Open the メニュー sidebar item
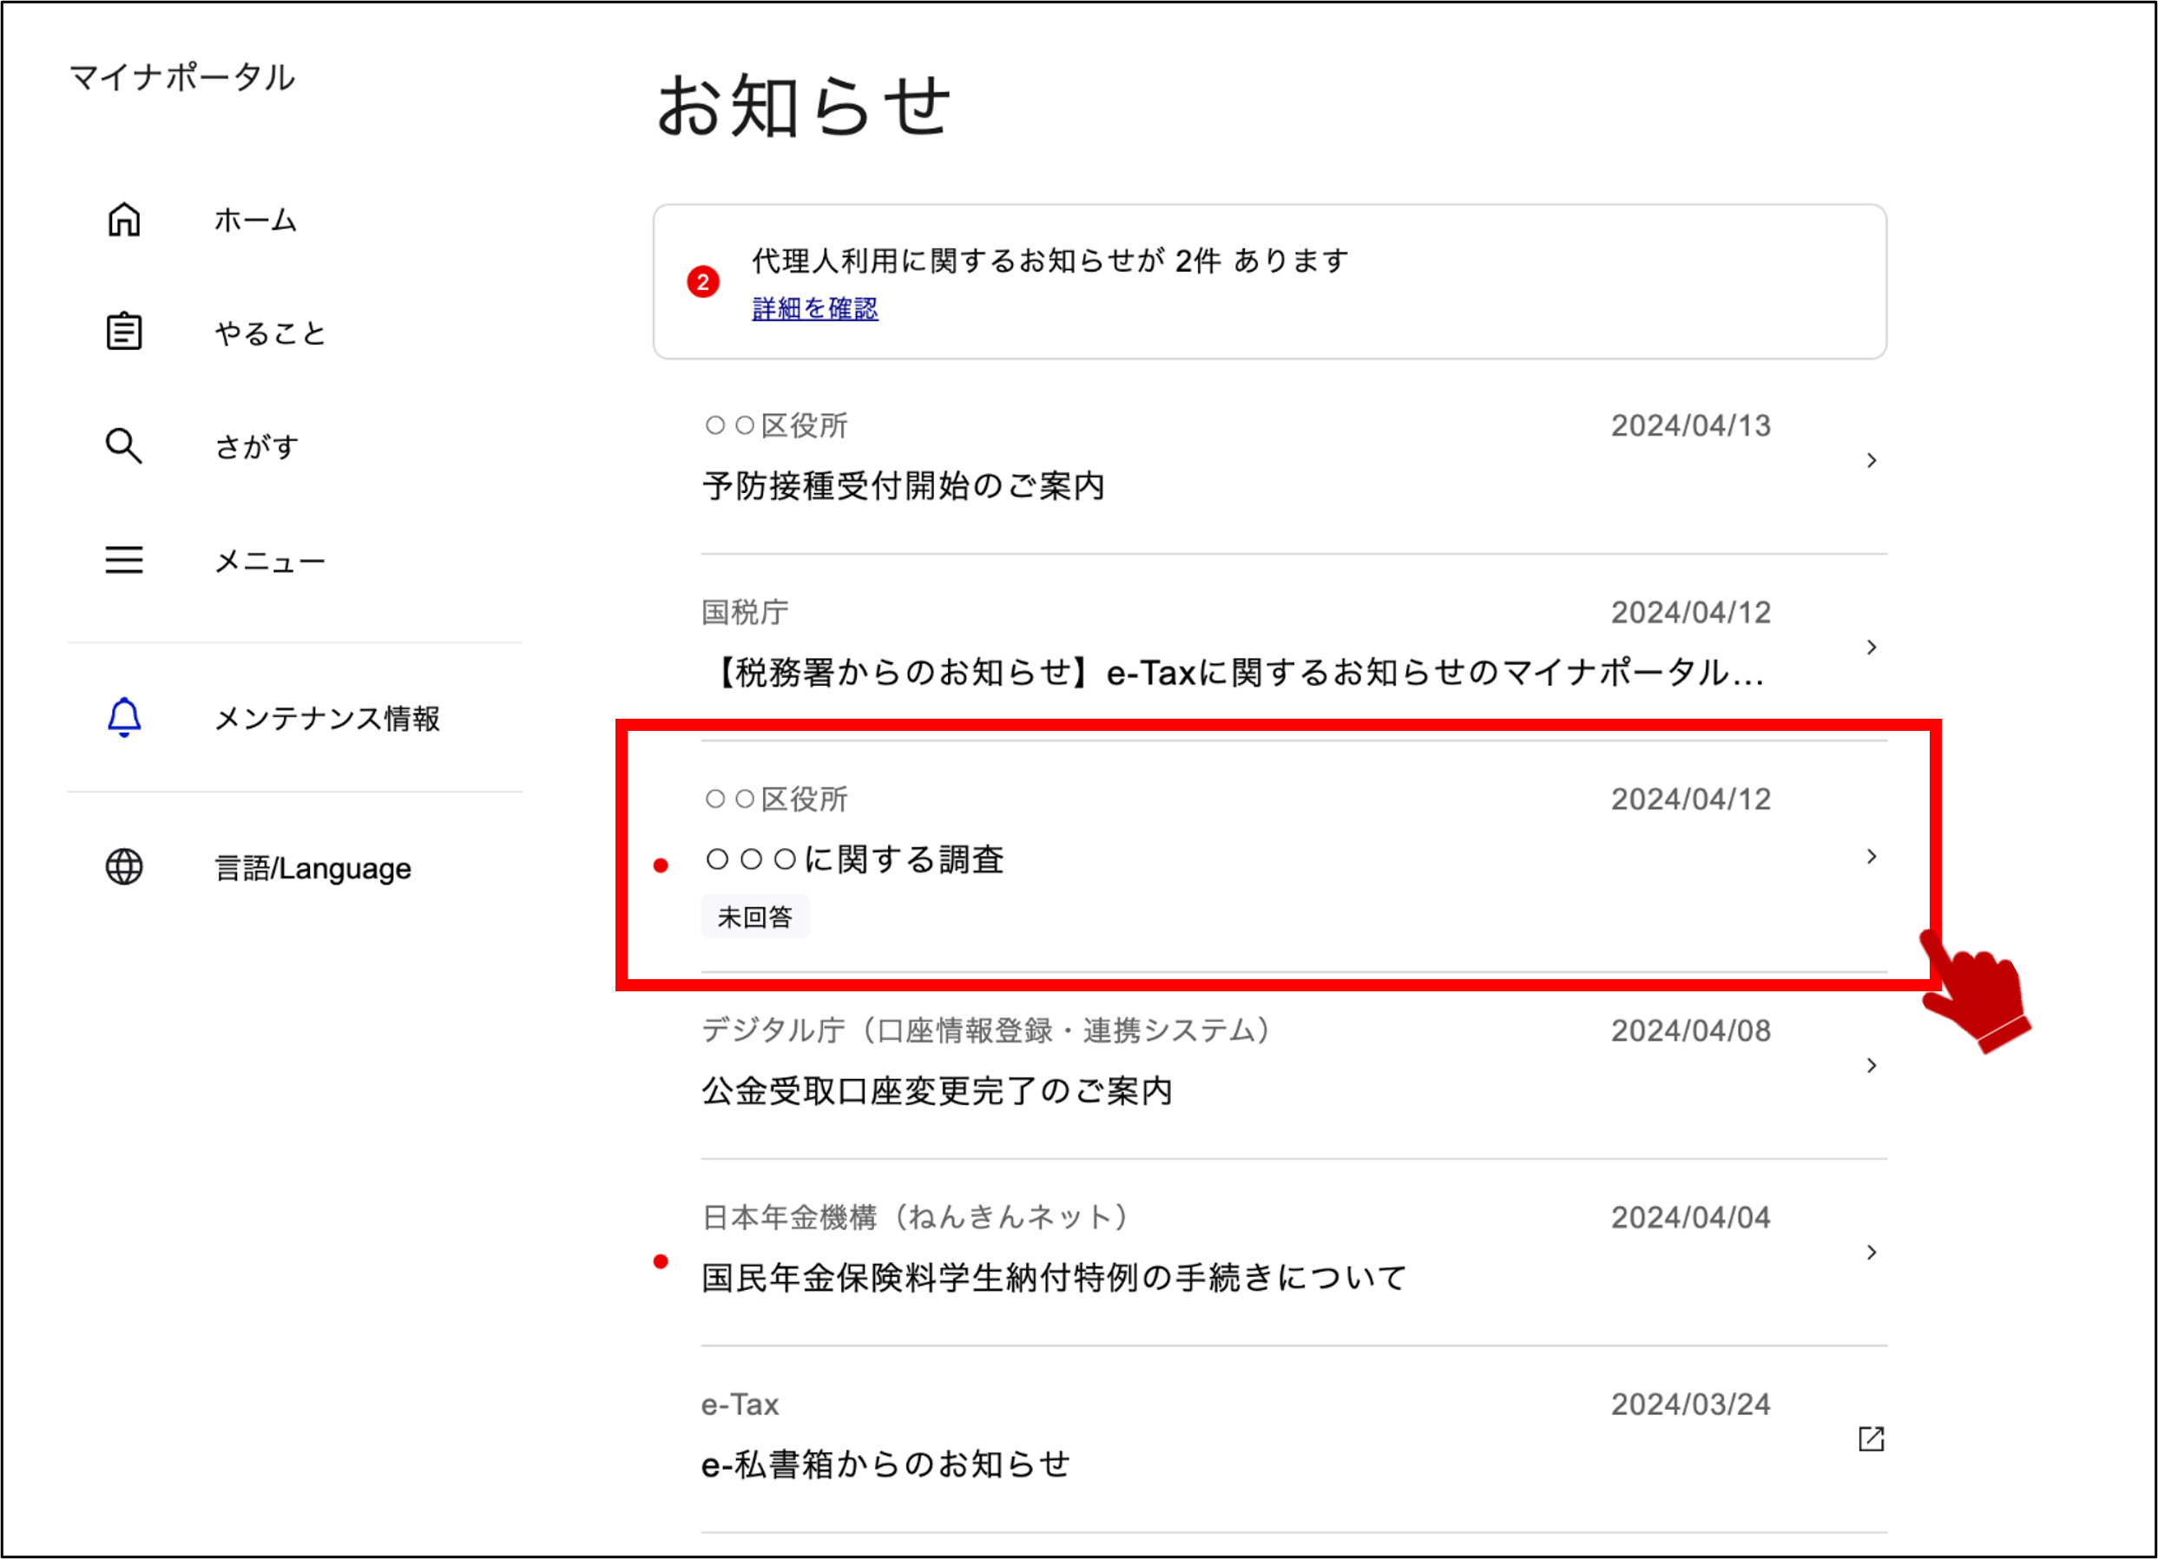This screenshot has width=2158, height=1559. tap(270, 562)
